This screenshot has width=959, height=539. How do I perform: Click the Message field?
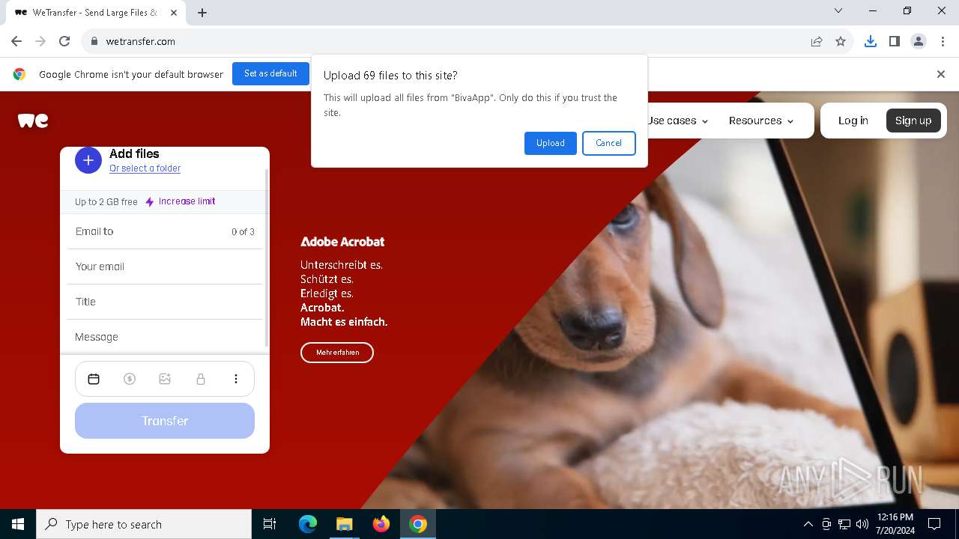click(x=165, y=337)
